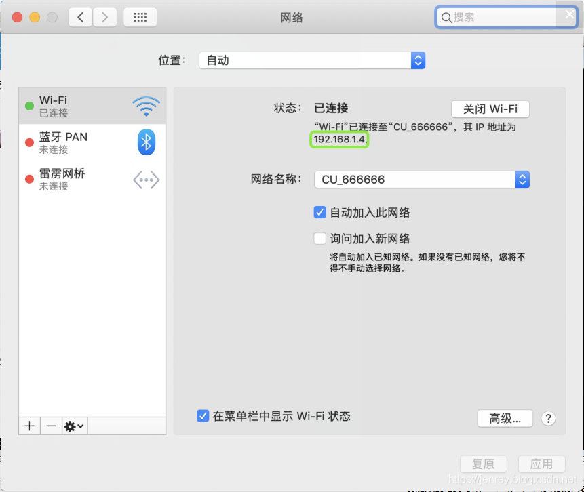
Task: Click the red status dot beside 雷雳网桥
Action: pos(29,180)
